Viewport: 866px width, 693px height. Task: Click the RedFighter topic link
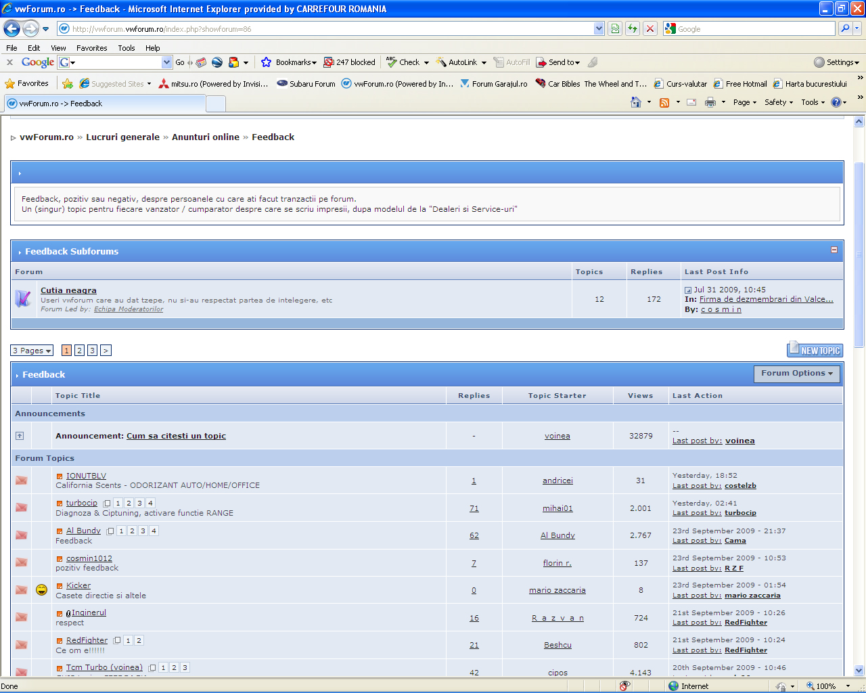tap(87, 640)
